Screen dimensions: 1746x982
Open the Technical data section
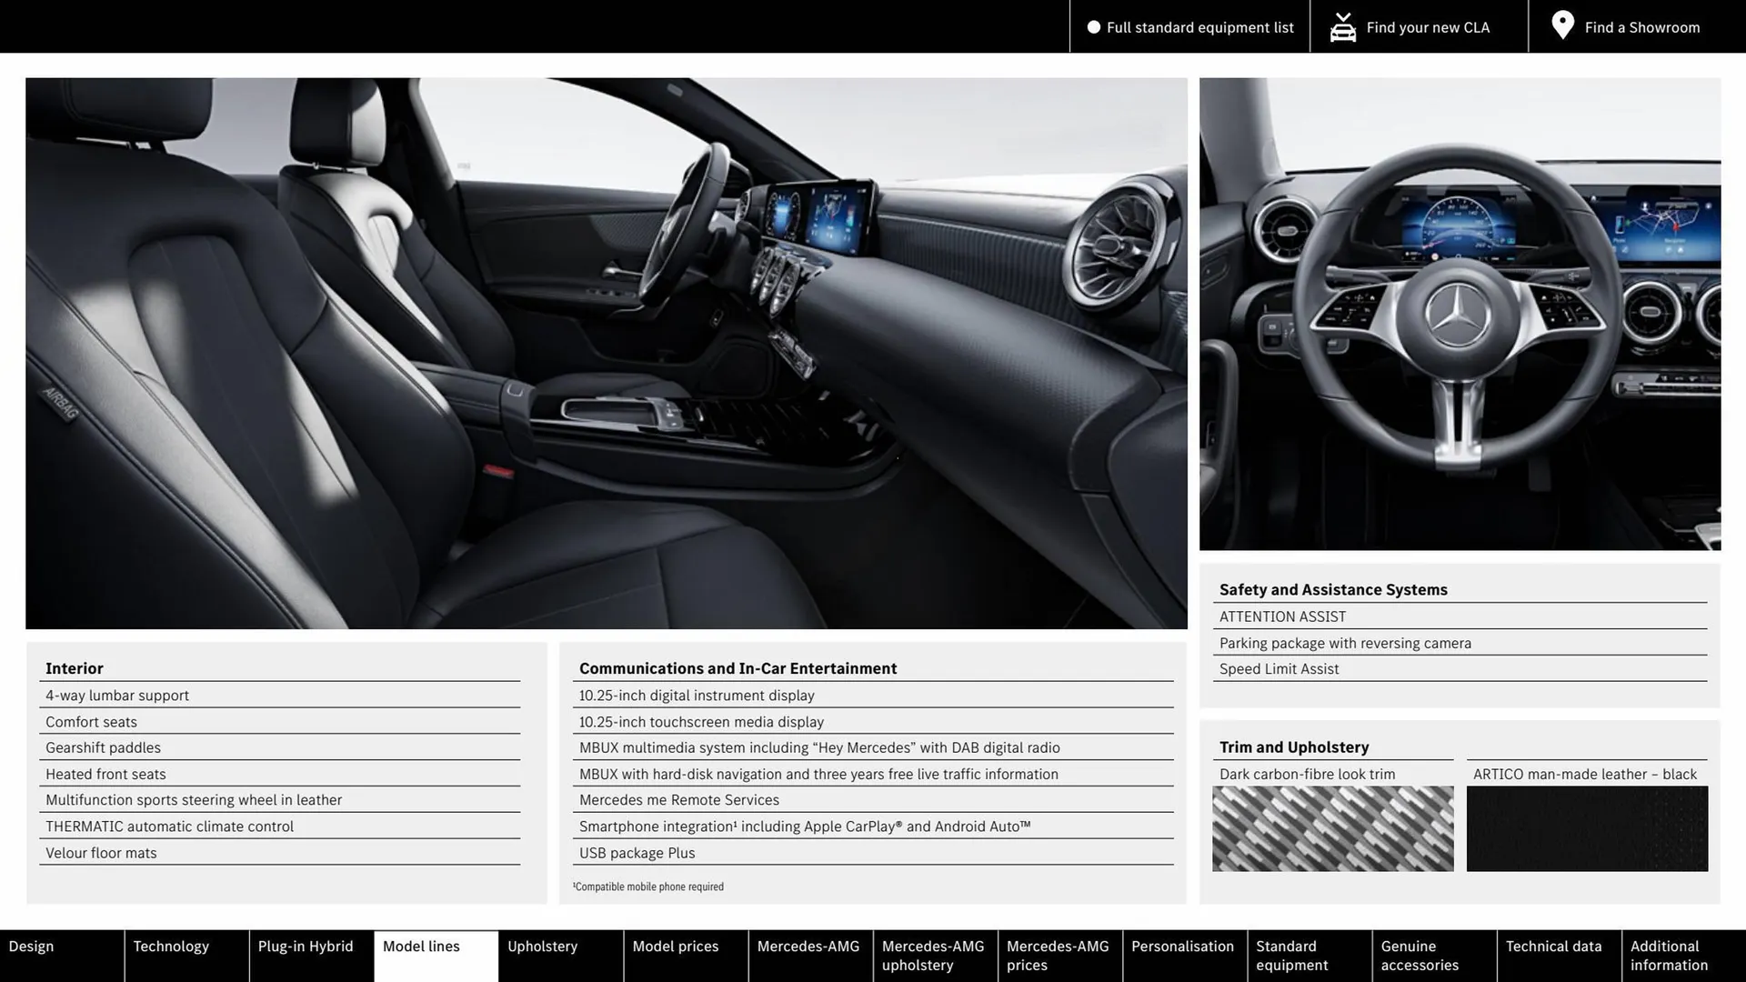[1557, 946]
